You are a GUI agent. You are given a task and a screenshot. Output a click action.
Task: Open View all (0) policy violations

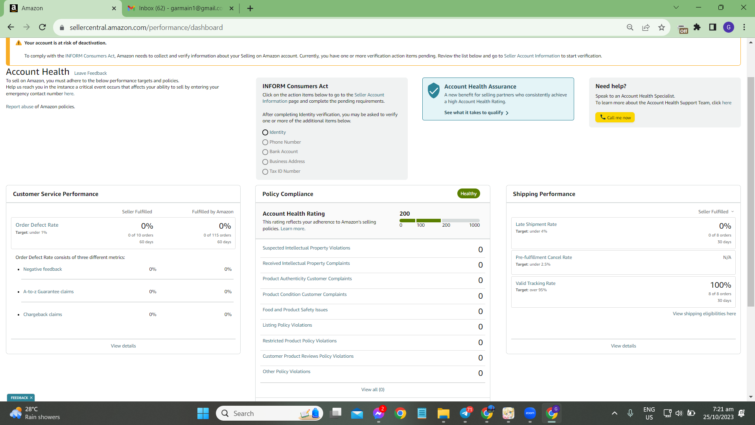pos(373,390)
